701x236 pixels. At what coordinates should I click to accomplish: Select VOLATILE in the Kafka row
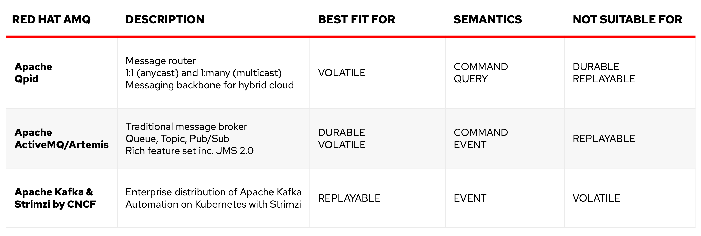click(596, 198)
